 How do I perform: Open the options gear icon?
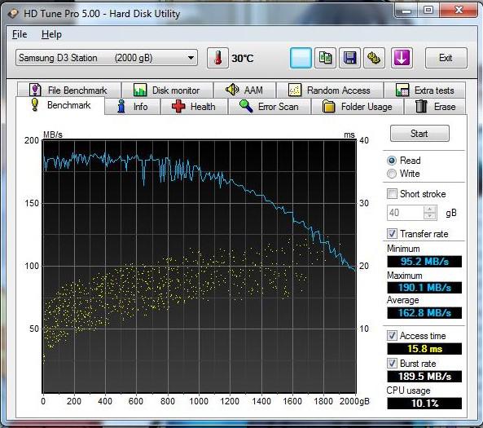(x=374, y=58)
